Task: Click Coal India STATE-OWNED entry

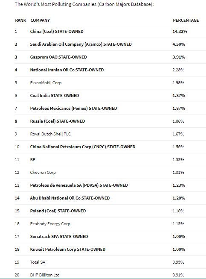Action: [55, 96]
